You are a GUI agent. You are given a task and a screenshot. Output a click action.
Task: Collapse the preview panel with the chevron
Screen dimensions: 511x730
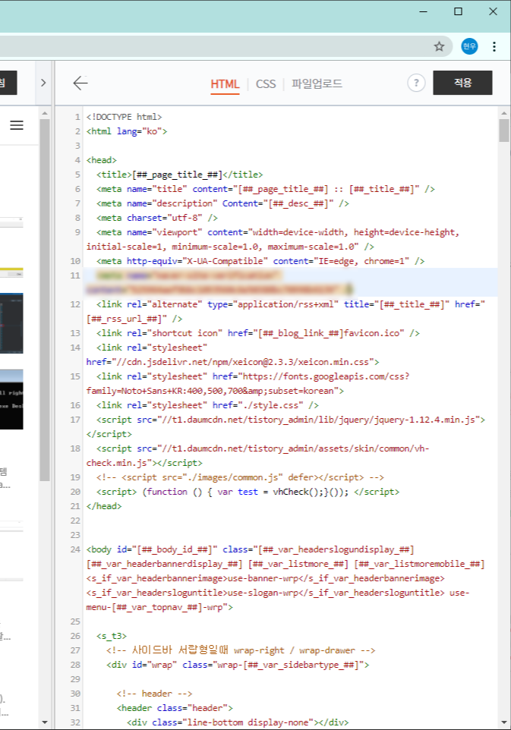[43, 83]
